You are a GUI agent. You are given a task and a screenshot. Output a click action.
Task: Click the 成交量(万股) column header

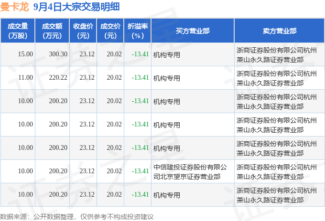point(18,31)
